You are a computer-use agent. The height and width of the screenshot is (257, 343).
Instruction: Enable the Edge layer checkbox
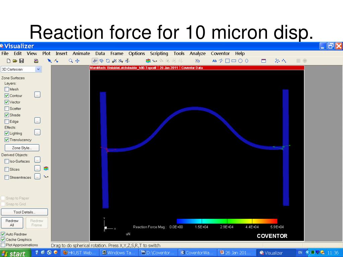coord(7,121)
